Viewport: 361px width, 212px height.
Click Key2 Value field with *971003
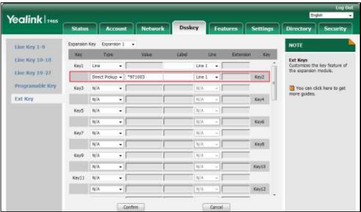tap(144, 77)
